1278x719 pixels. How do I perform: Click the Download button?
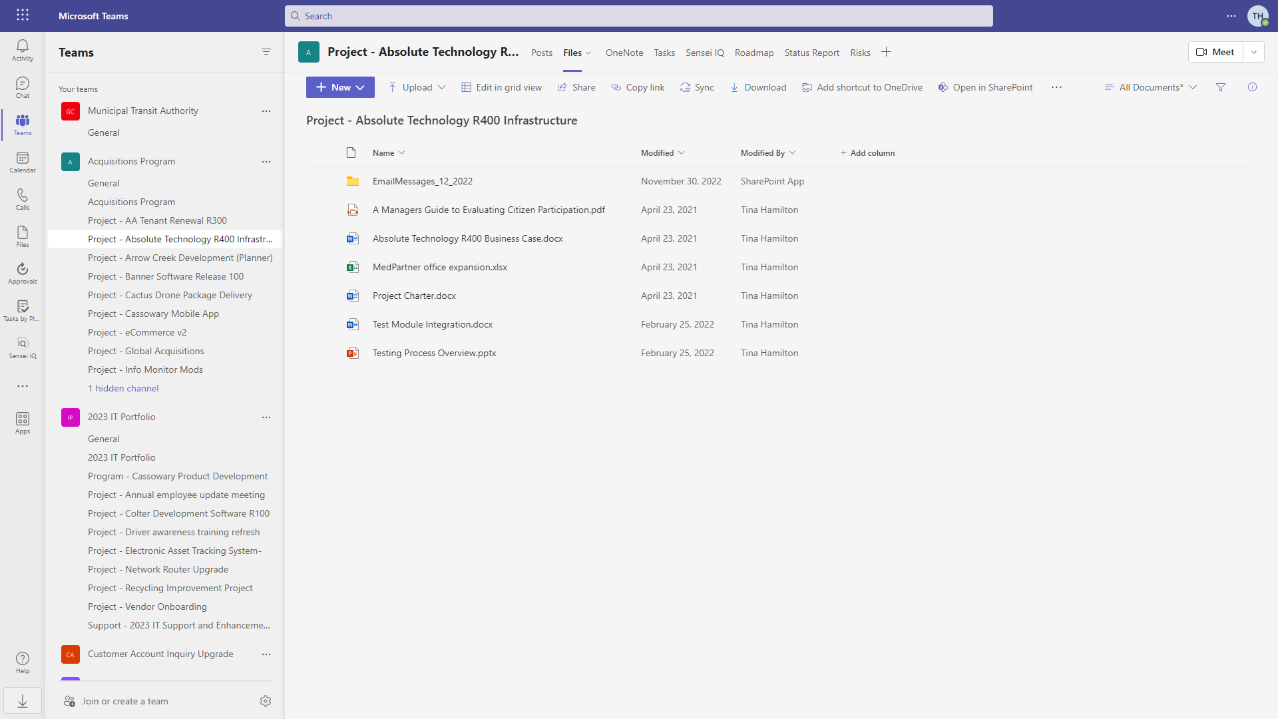click(x=758, y=87)
